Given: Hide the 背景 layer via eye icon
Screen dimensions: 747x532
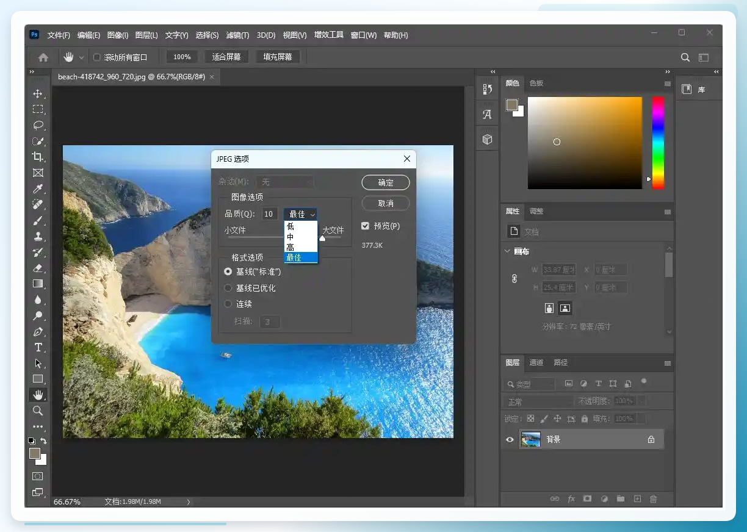Looking at the screenshot, I should tap(510, 439).
